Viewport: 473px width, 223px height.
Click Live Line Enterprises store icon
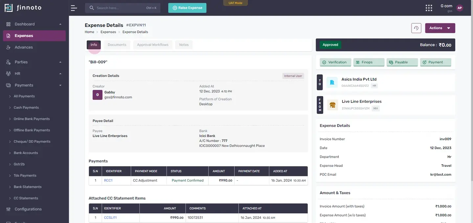[332, 105]
